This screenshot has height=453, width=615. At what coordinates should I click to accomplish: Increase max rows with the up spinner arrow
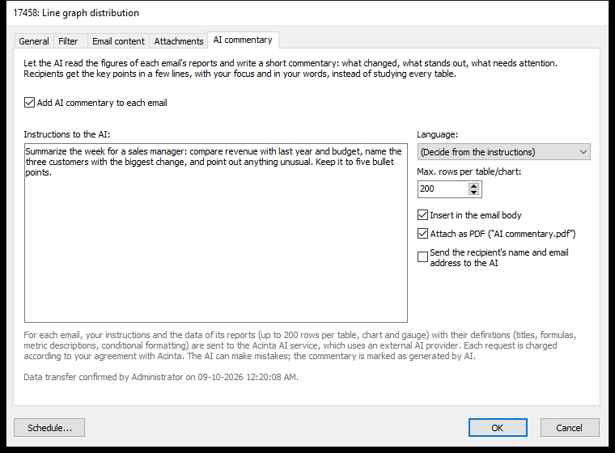point(474,186)
